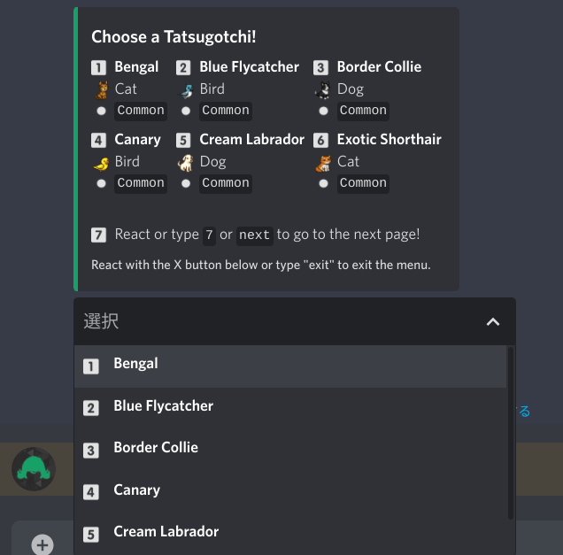Click the yellow Canary bird sprite
The height and width of the screenshot is (555, 563).
101,164
